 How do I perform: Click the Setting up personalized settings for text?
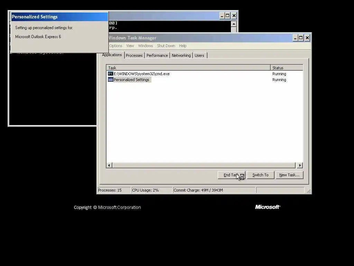point(44,28)
